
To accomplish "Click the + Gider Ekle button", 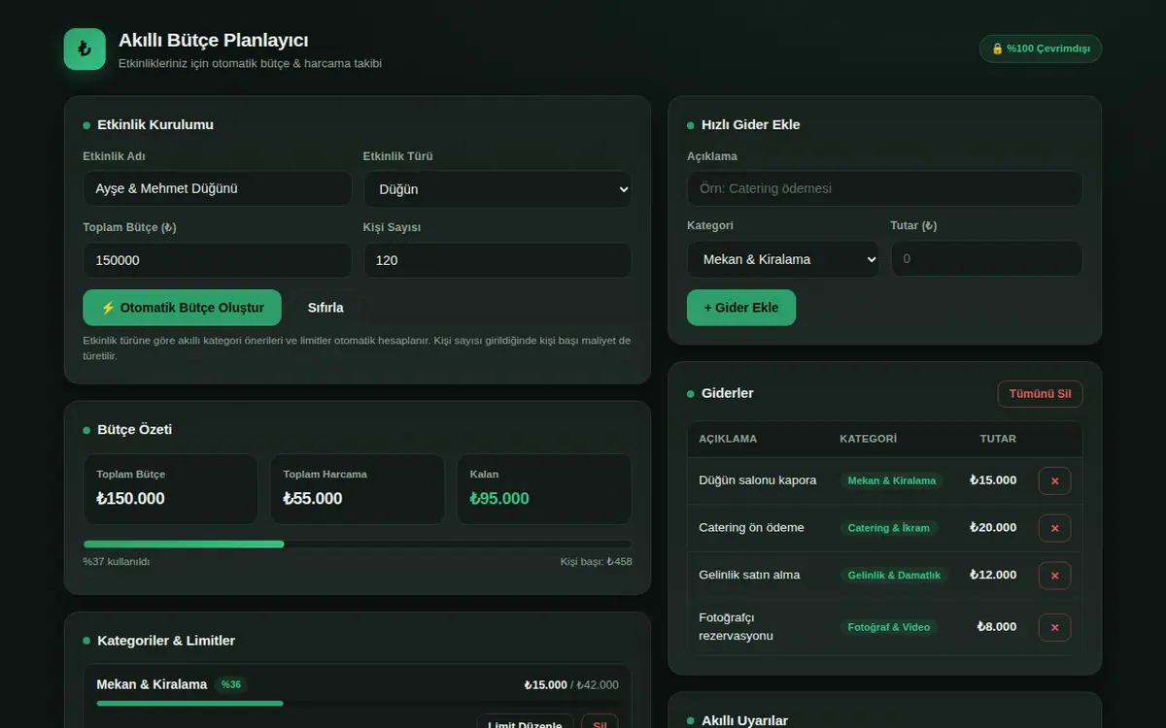I will (x=741, y=308).
